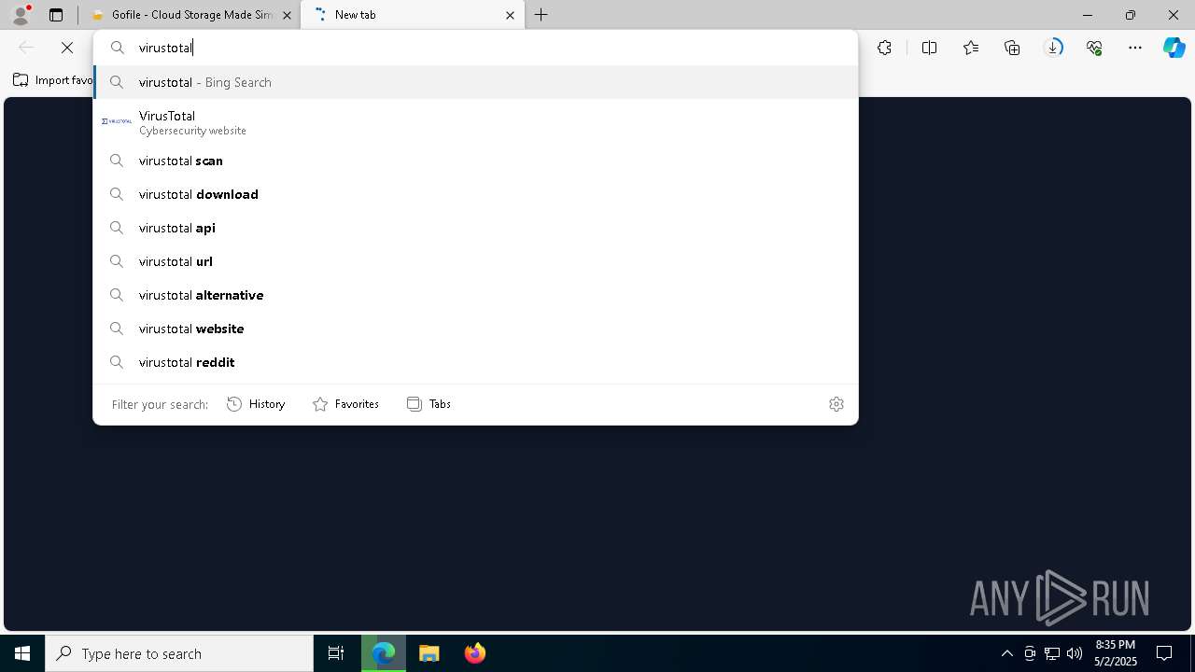The height and width of the screenshot is (672, 1195).
Task: Click Import favorites in bookmarks bar
Action: click(x=53, y=80)
